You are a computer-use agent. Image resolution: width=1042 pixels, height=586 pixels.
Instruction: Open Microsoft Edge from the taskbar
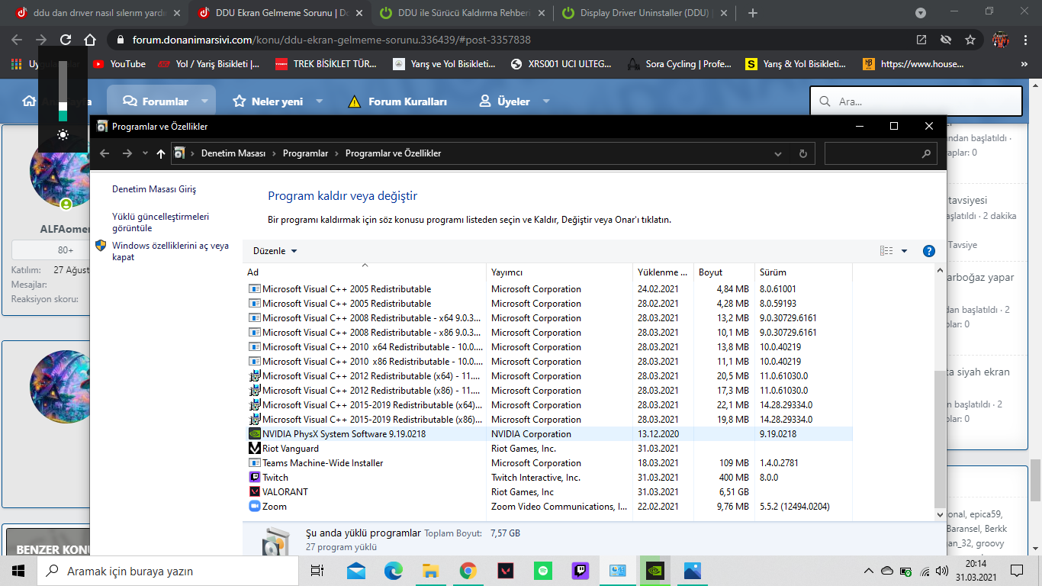pyautogui.click(x=394, y=571)
